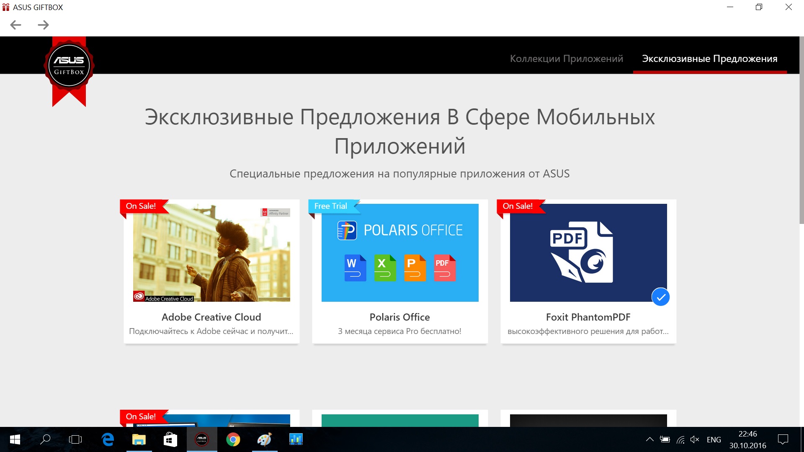
Task: Click the ASUS GiftBox taskbar icon
Action: [x=202, y=439]
